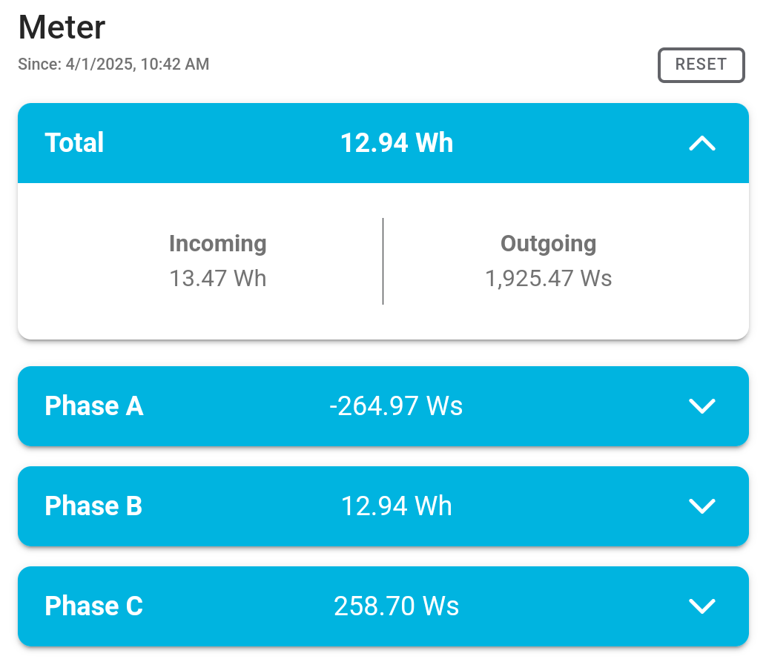Click the 12.94 Wh value in the Phase B row
Screen dimensions: 766x659
[x=396, y=506]
